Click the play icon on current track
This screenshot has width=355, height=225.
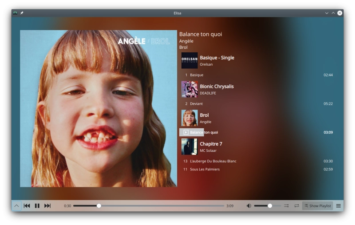pos(186,132)
